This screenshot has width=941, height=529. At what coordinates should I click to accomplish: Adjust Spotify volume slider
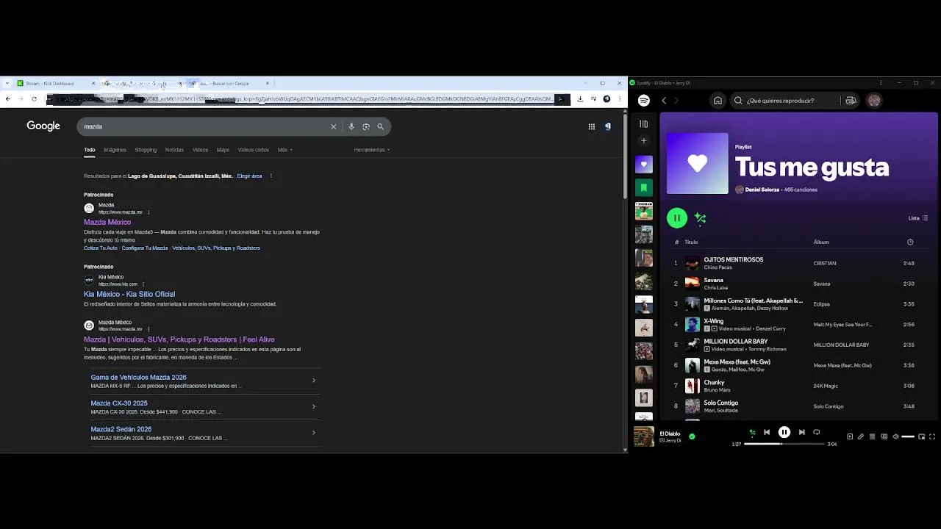908,436
